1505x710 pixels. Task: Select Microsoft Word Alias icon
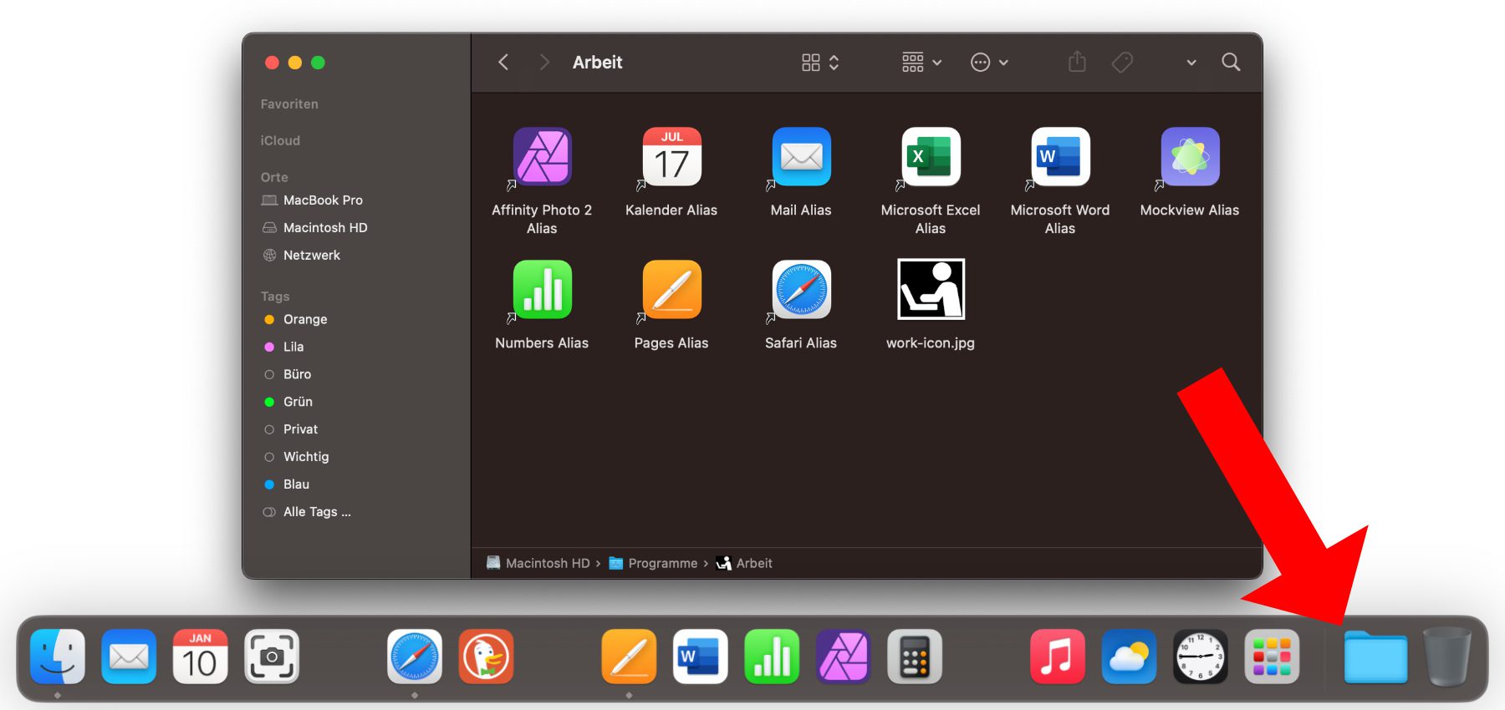1060,156
